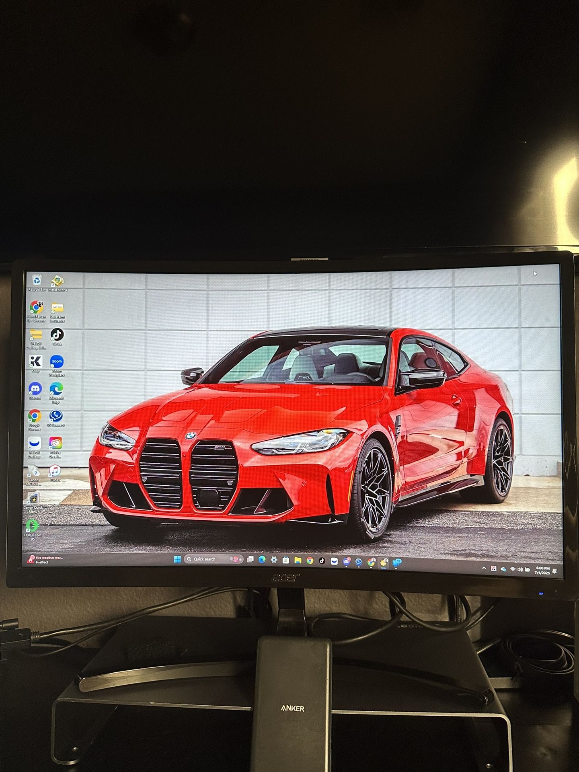Open Task View from the taskbar
579x772 pixels.
point(250,559)
